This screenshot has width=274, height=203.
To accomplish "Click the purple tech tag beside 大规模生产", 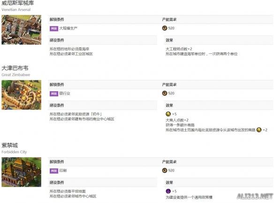I will click(54, 29).
